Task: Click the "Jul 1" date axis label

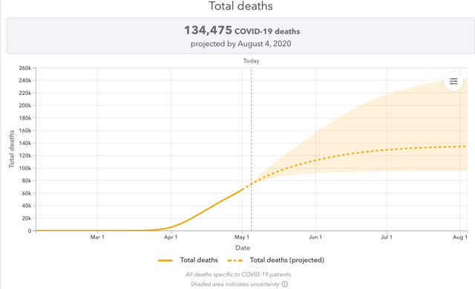Action: click(x=387, y=237)
